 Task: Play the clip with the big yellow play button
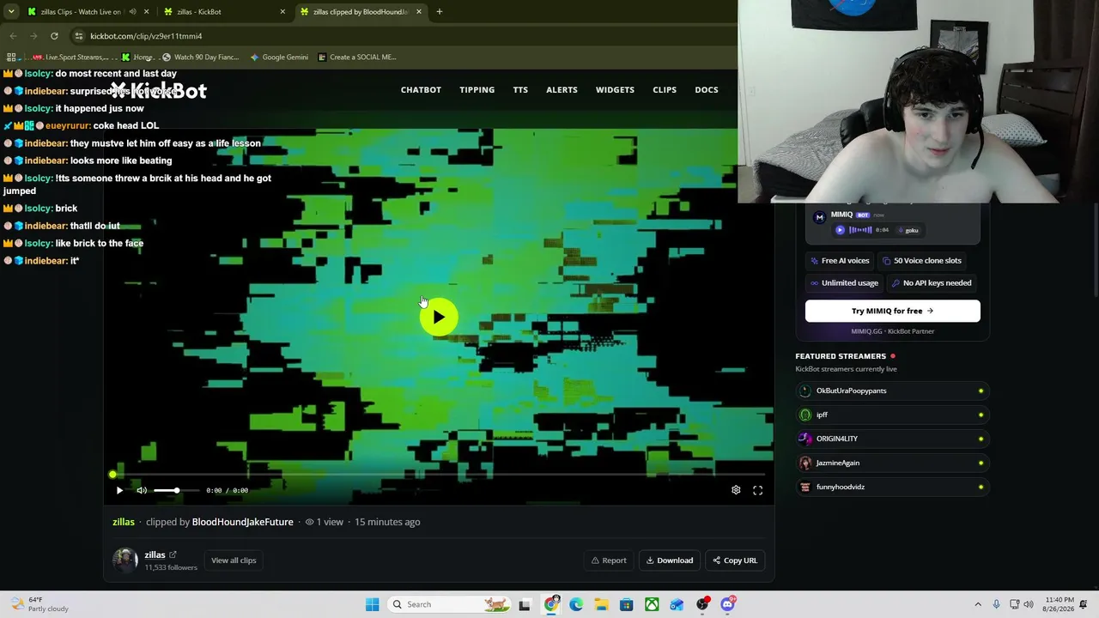(x=439, y=318)
